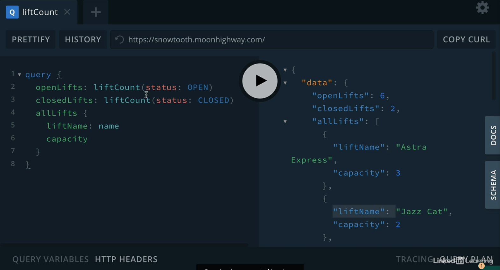The width and height of the screenshot is (500, 270).
Task: Collapse the root response object arrow
Action: pyautogui.click(x=285, y=70)
